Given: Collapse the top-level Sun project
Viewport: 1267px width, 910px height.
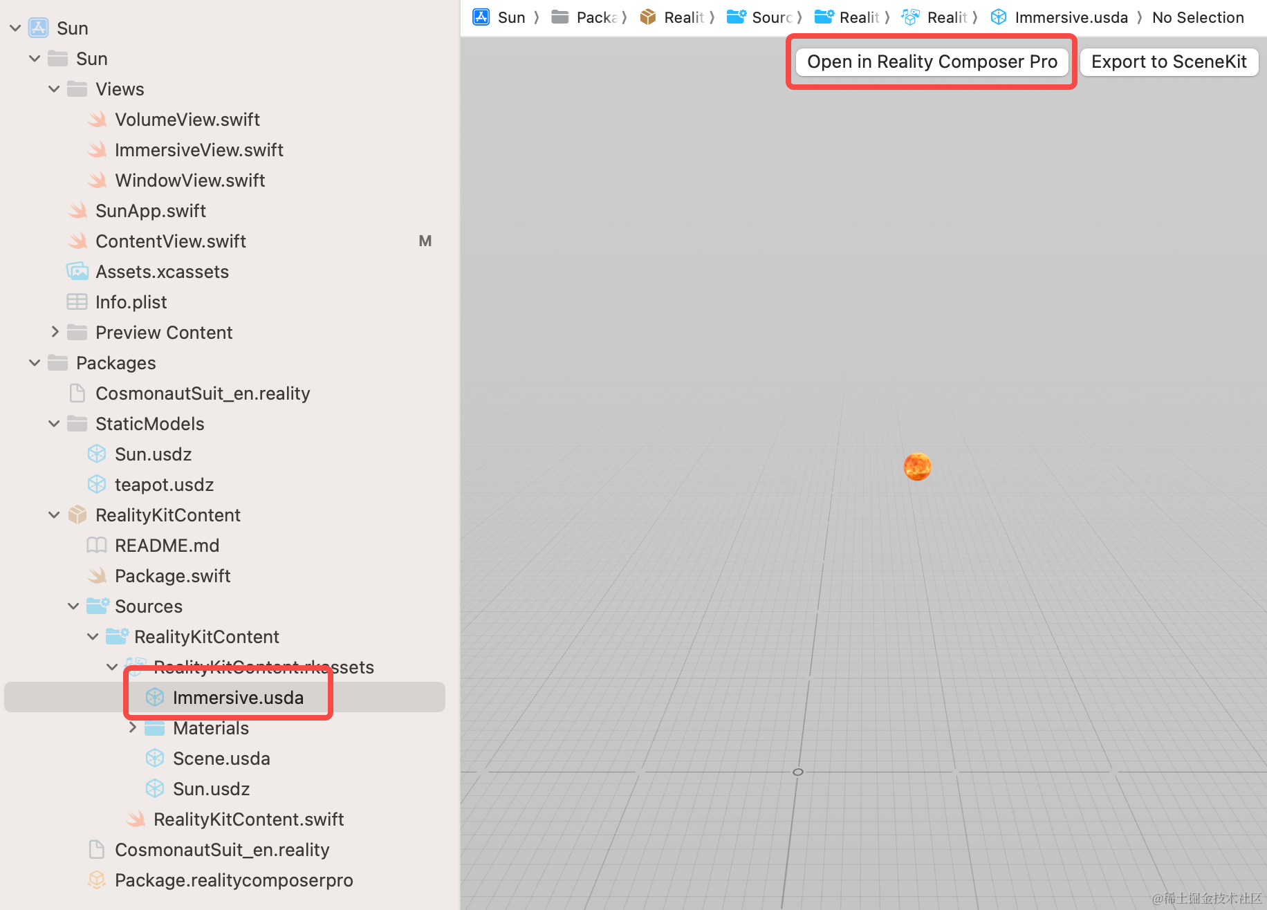Looking at the screenshot, I should click(15, 28).
